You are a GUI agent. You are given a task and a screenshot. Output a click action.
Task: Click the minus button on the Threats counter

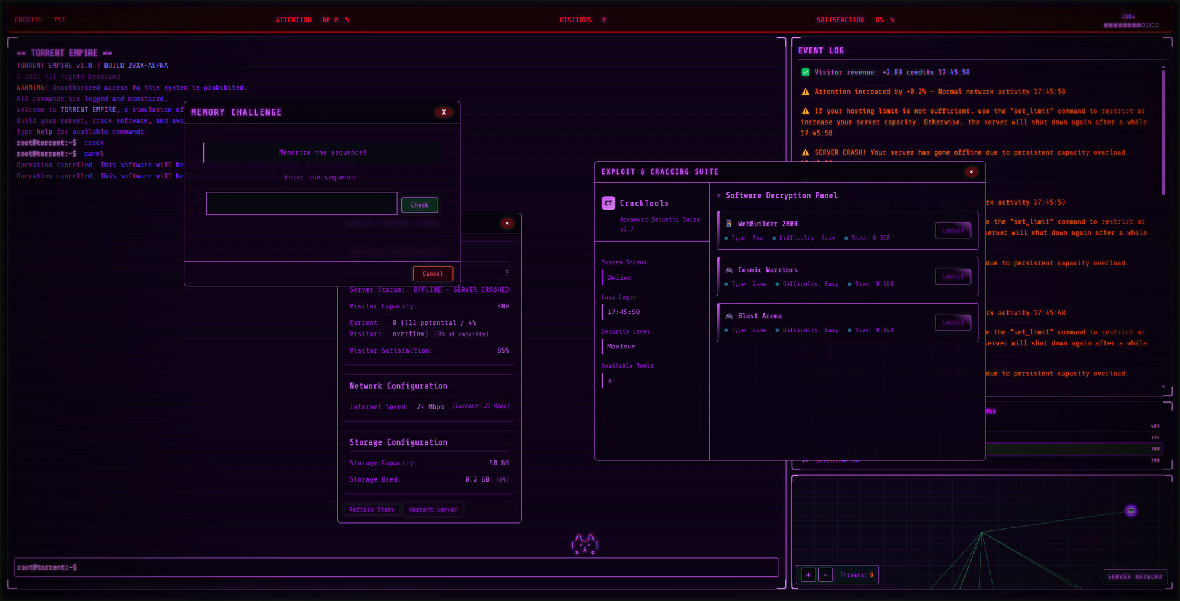825,575
